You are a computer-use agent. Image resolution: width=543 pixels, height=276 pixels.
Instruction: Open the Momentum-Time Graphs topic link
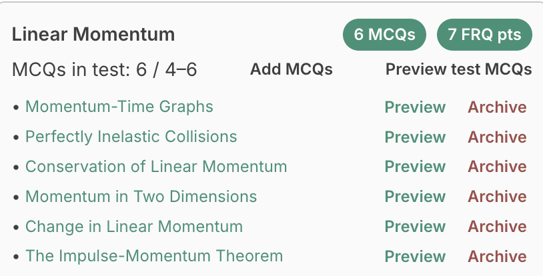pyautogui.click(x=119, y=107)
